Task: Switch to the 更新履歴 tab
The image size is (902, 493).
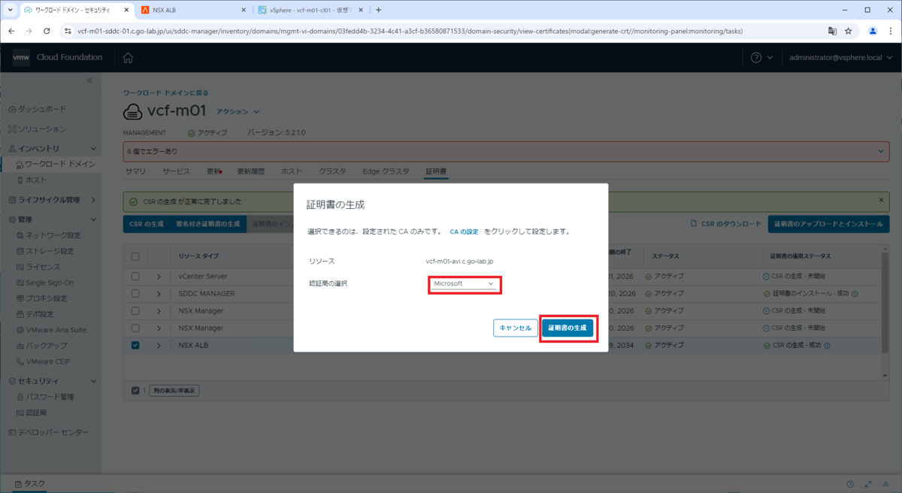Action: point(251,171)
